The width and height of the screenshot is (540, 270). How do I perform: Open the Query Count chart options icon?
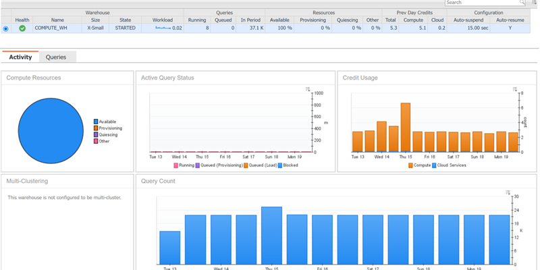coord(508,192)
